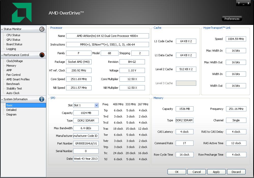Click the CAS Latency 4 clock field
Image resolution: width=254 pixels, height=178 pixels.
point(185,132)
